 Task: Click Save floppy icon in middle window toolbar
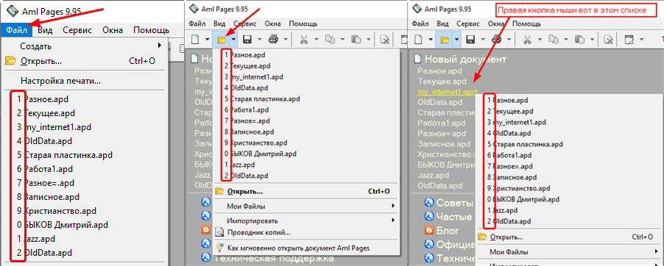[247, 40]
